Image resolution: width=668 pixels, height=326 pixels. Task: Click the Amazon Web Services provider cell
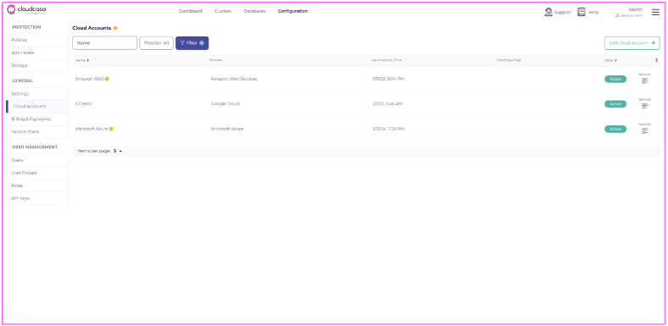click(234, 79)
